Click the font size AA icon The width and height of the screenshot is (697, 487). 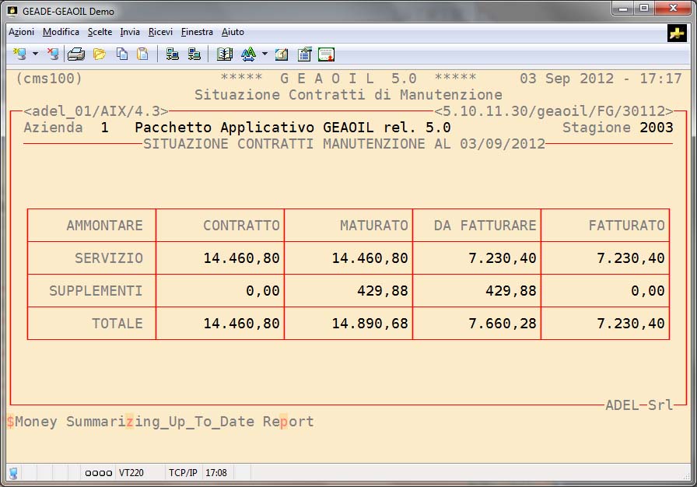point(248,54)
